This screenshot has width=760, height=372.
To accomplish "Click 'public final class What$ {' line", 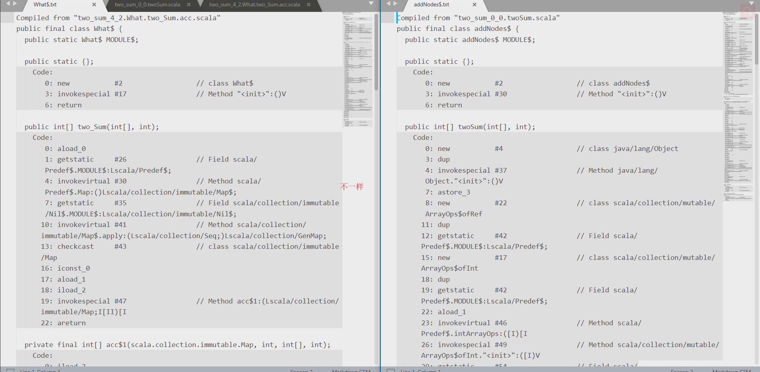I will click(x=69, y=29).
